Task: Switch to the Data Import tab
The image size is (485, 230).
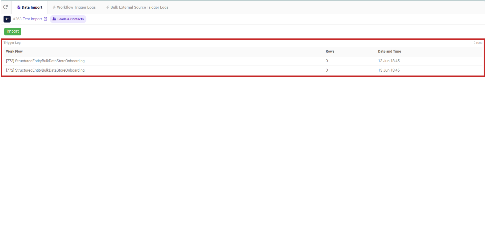Action: [x=29, y=7]
